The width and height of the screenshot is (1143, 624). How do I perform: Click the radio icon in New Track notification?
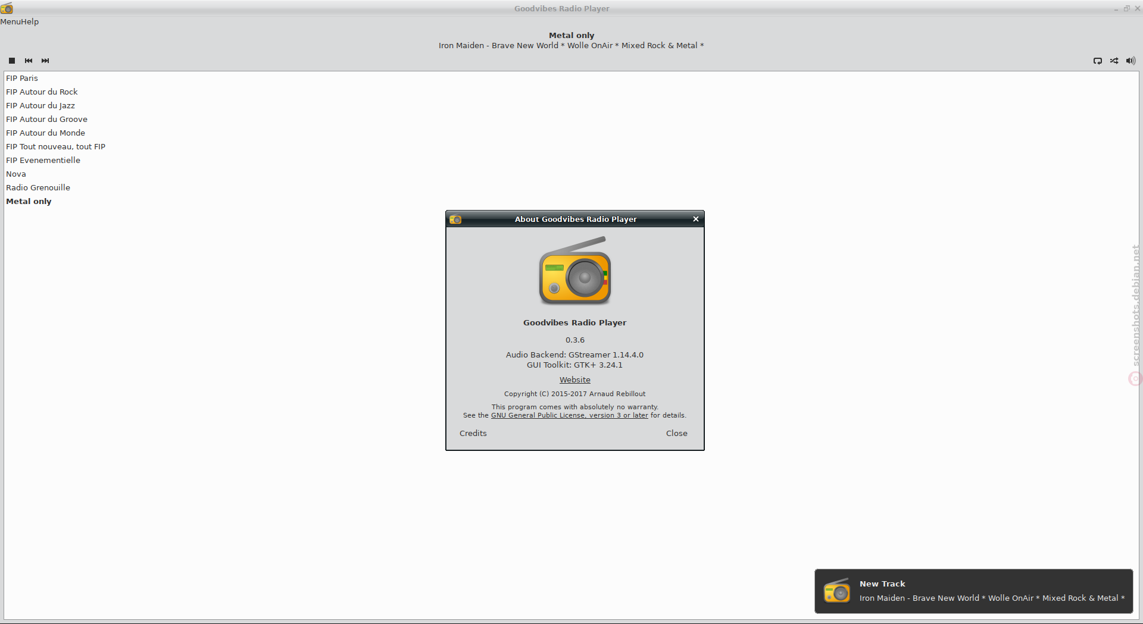point(837,591)
